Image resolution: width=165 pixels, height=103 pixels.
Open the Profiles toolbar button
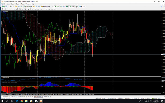(6, 7)
